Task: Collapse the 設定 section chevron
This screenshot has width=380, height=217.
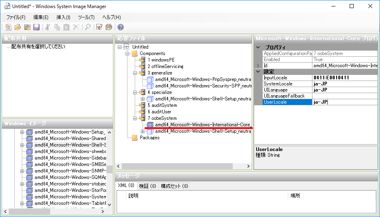Action: point(258,72)
